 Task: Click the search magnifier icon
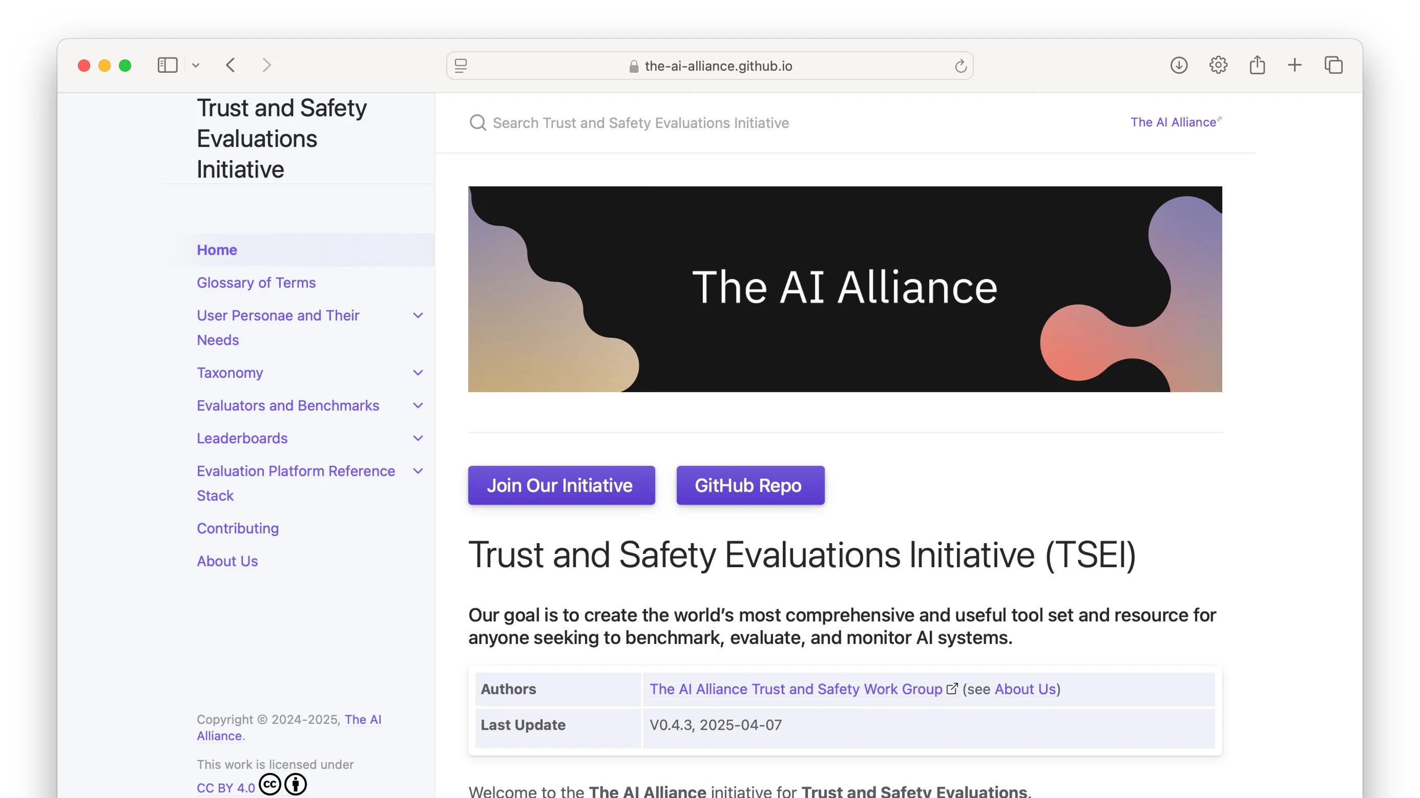click(477, 123)
